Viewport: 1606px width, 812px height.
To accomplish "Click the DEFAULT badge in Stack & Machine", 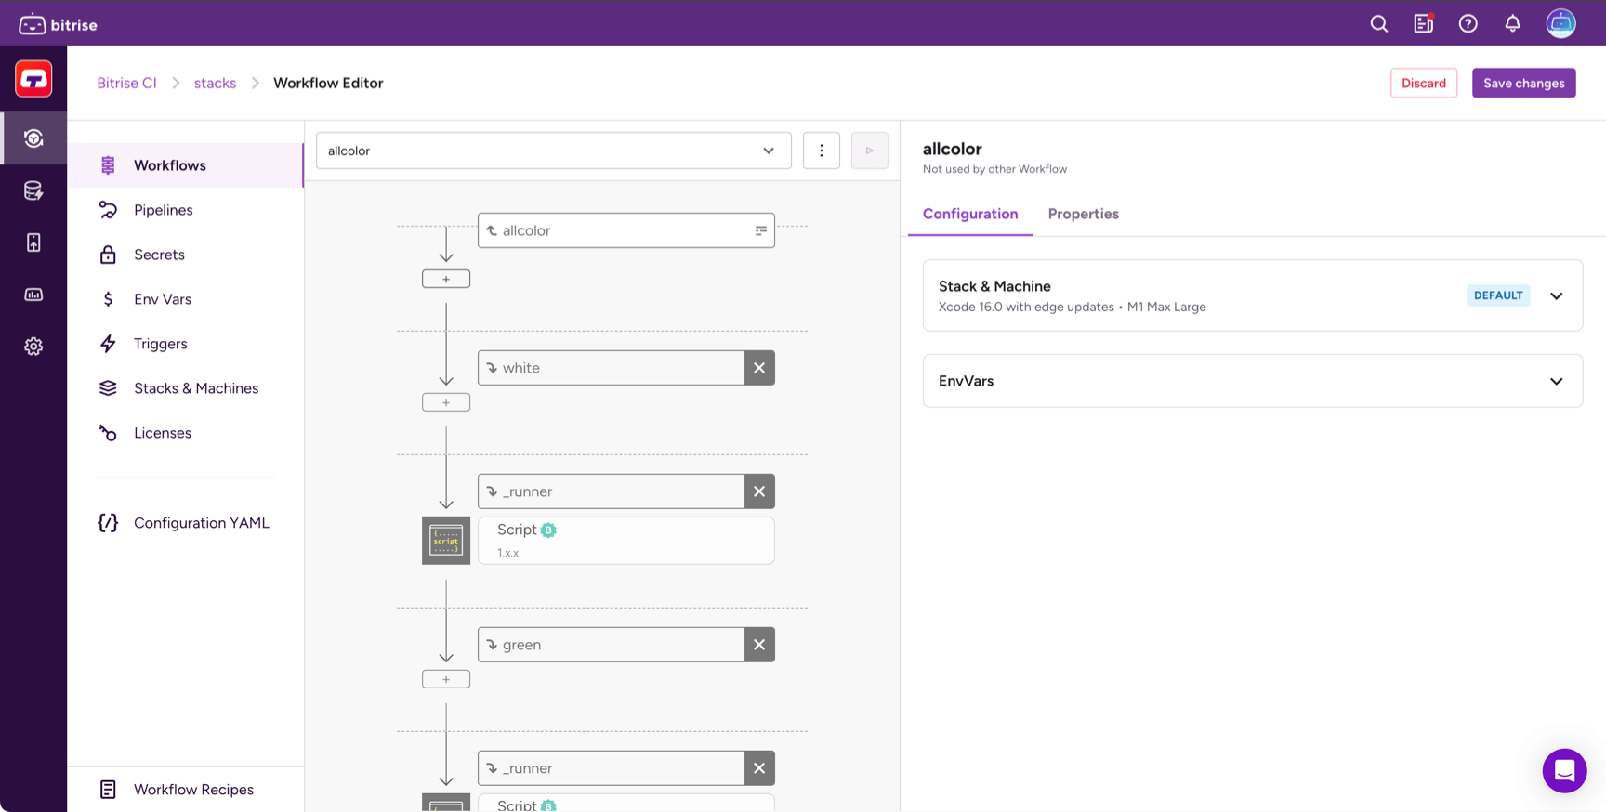I will (1498, 295).
